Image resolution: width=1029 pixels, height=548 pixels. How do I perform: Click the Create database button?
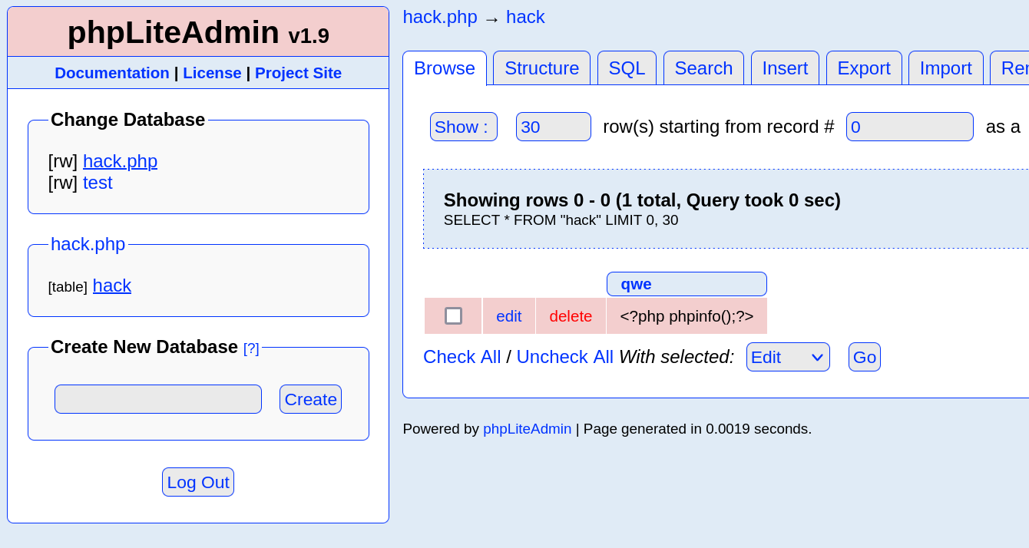[310, 399]
